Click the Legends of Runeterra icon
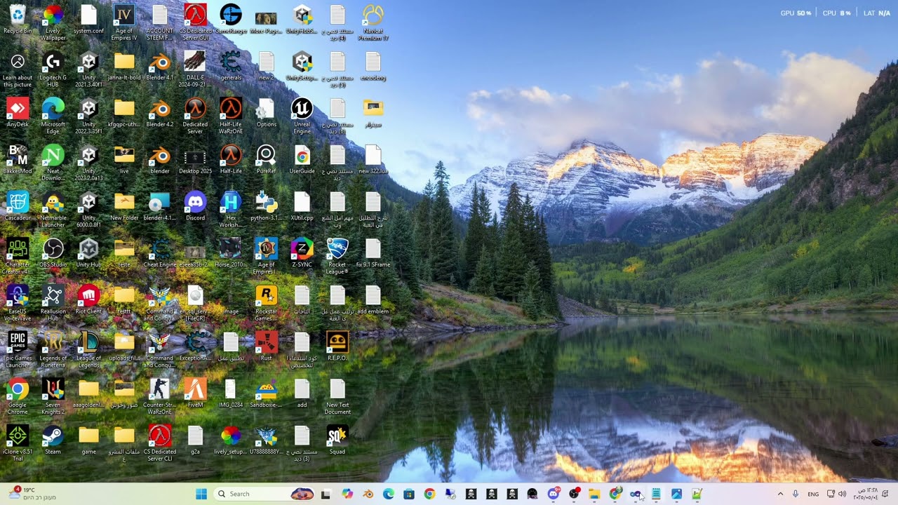898x505 pixels. [53, 351]
